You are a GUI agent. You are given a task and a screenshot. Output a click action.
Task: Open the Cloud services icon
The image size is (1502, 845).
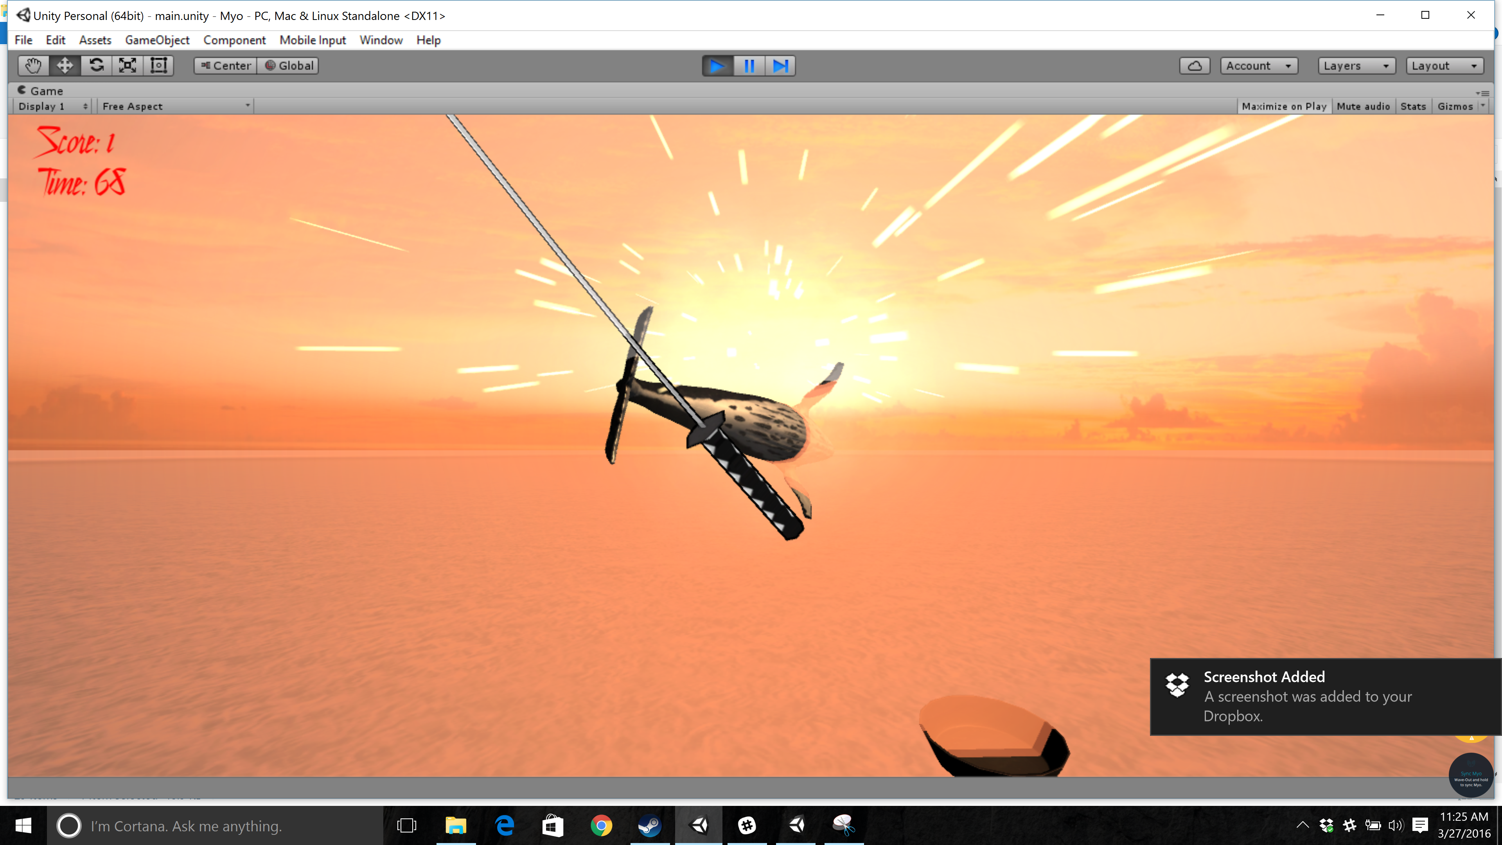pyautogui.click(x=1194, y=66)
